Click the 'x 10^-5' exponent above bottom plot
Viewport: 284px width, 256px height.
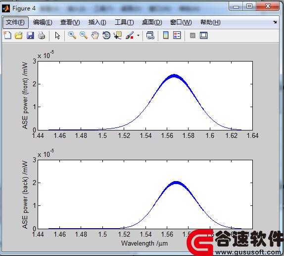tap(46, 153)
